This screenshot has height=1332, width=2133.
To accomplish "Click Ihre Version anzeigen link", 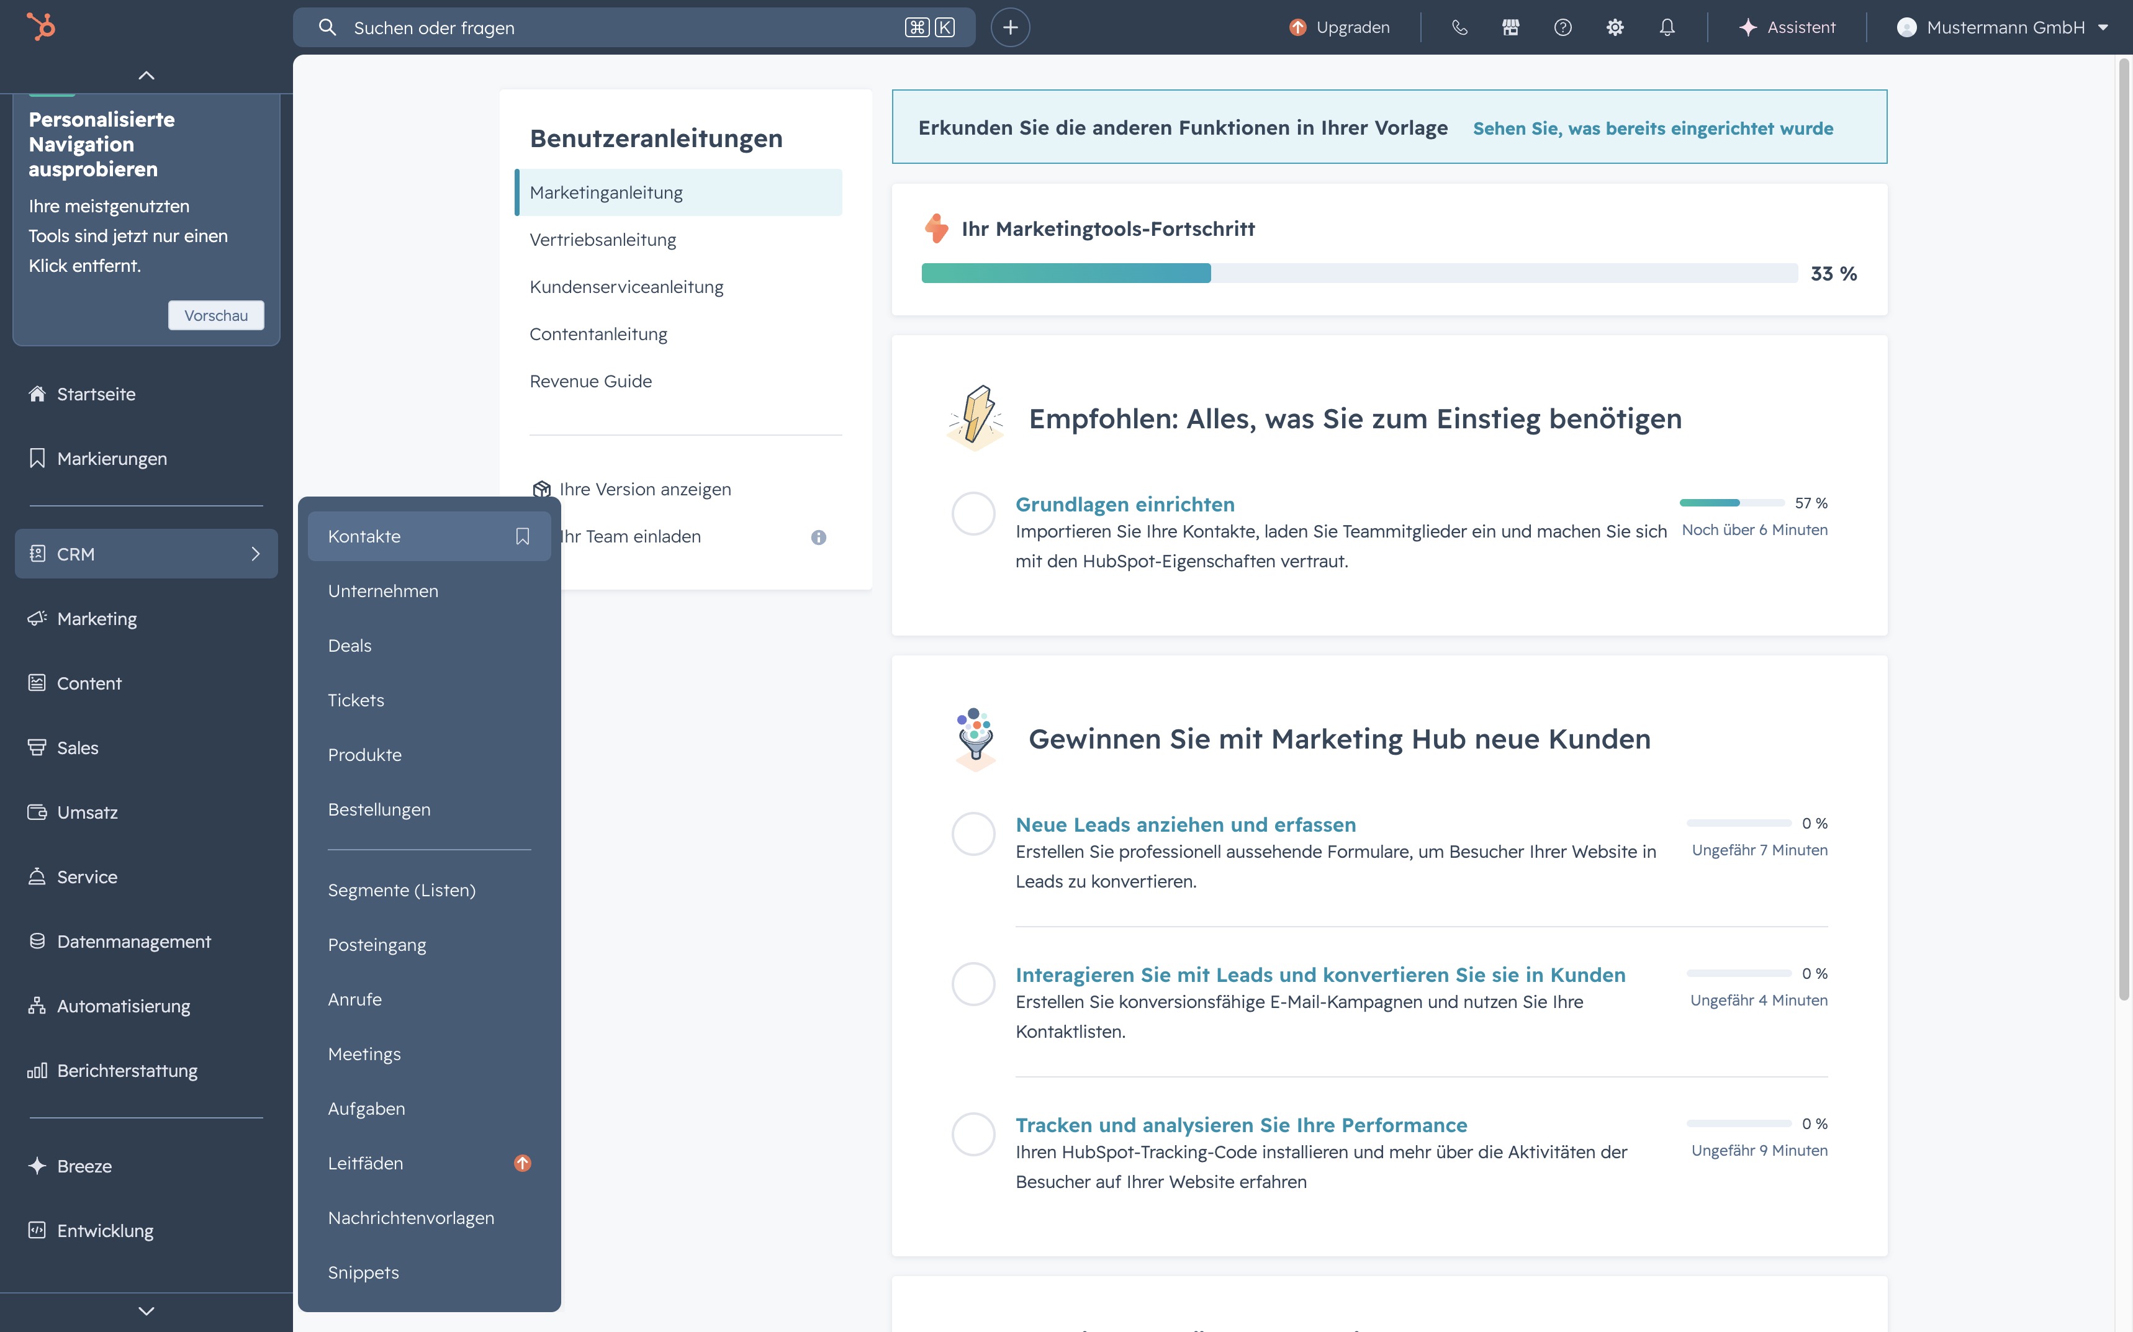I will 645,489.
